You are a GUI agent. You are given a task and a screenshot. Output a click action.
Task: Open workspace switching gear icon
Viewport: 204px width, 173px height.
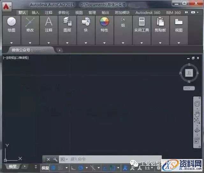coord(158,168)
